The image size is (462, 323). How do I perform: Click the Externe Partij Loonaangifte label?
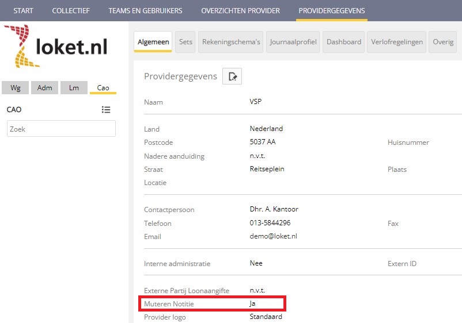click(x=187, y=291)
